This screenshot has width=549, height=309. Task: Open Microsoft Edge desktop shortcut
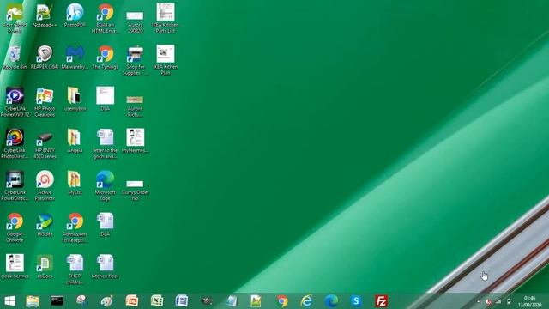pos(105,185)
